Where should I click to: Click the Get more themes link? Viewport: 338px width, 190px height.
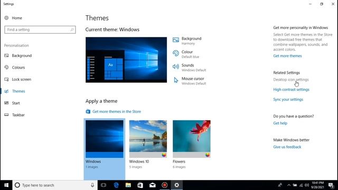287,56
